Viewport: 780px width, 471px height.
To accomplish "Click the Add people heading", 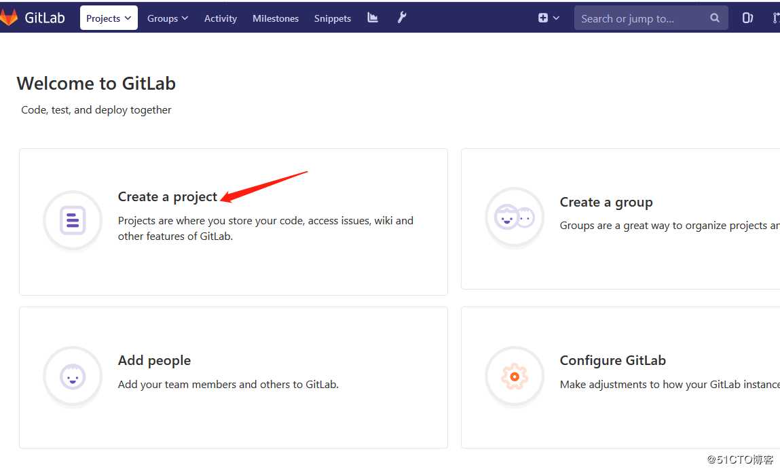I will click(154, 361).
